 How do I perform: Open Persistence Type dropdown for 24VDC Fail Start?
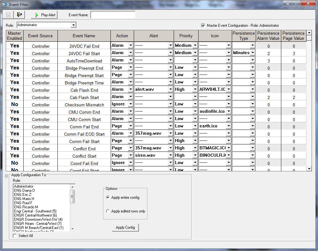[253, 53]
